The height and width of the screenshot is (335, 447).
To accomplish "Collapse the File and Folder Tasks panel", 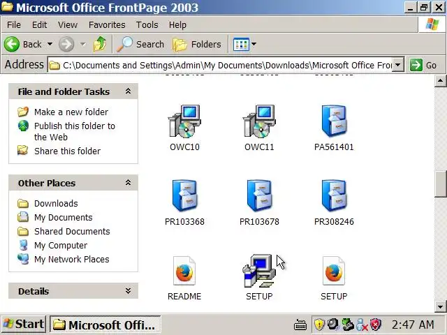I will (128, 91).
